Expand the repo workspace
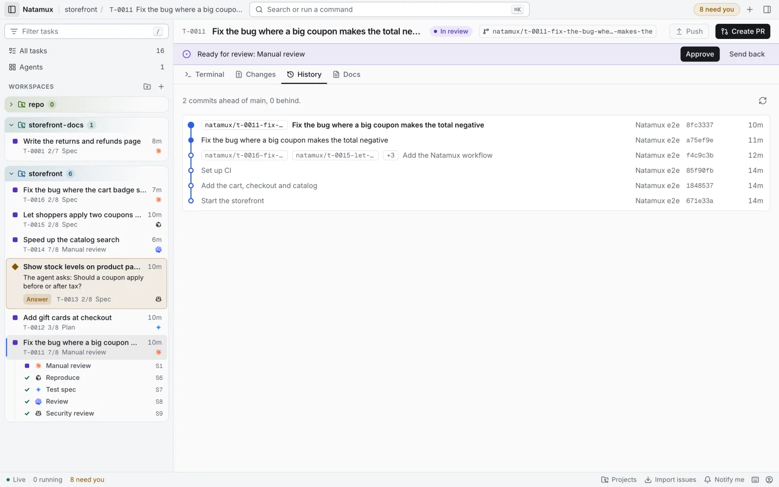779x487 pixels. tap(11, 104)
